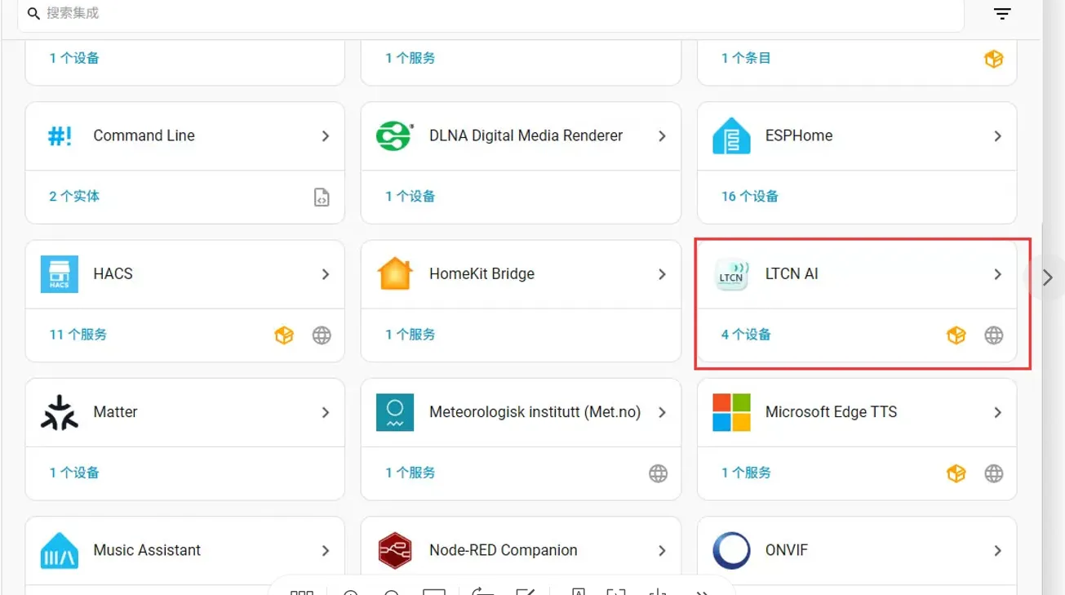Viewport: 1065px width, 595px height.
Task: Expand the ESPHome card chevron
Action: pos(997,136)
